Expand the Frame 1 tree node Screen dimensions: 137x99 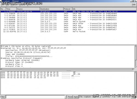[x=1, y=46]
